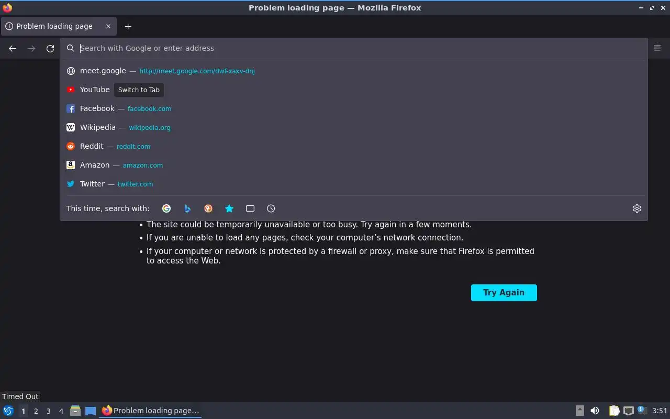Switch to the YouTube tab suggestion
The height and width of the screenshot is (419, 670).
pyautogui.click(x=354, y=90)
